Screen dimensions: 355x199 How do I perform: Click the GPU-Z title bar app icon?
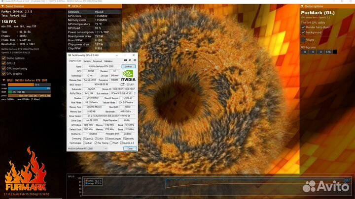(x=70, y=55)
